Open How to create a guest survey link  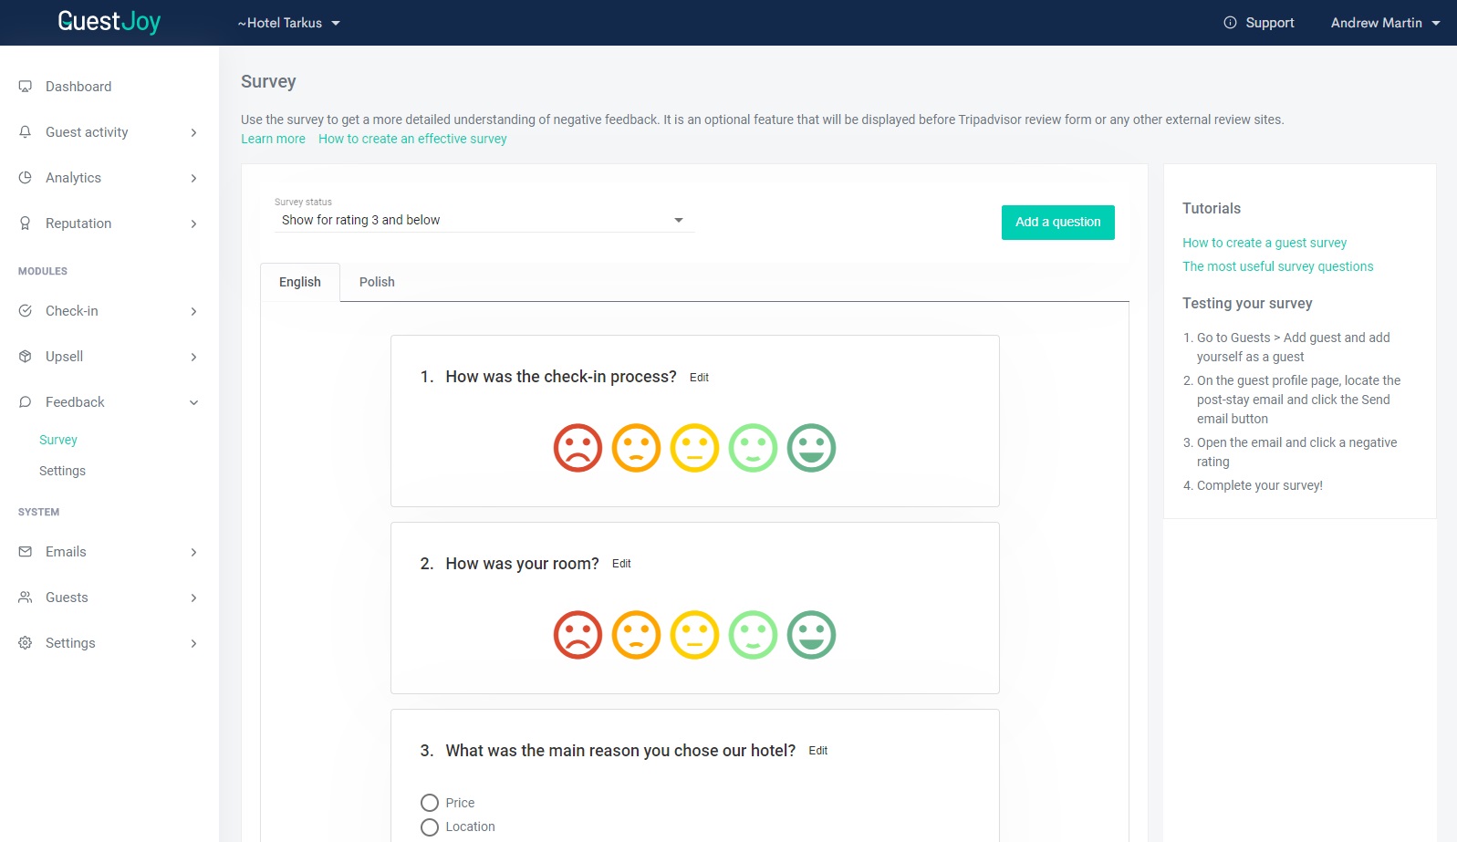[x=1264, y=243]
